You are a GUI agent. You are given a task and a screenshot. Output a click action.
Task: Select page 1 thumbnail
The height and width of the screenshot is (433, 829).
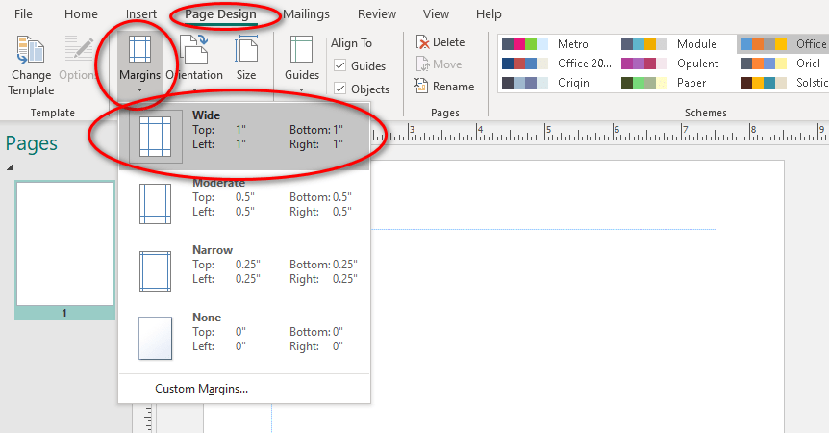[x=64, y=242]
